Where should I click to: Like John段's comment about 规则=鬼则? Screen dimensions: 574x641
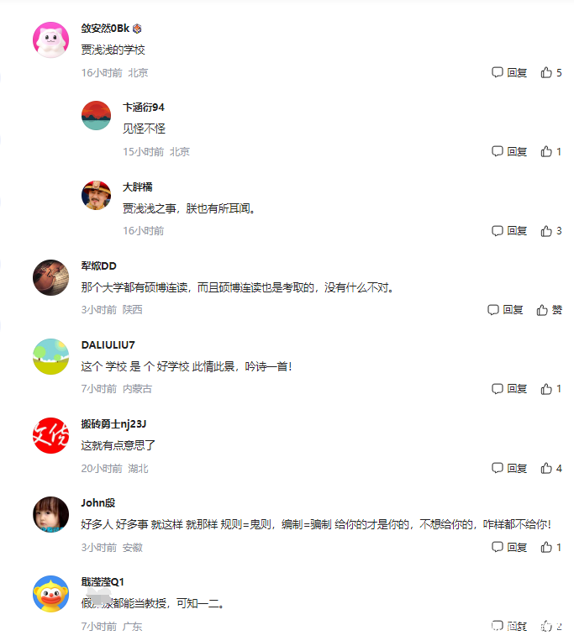[x=550, y=547]
